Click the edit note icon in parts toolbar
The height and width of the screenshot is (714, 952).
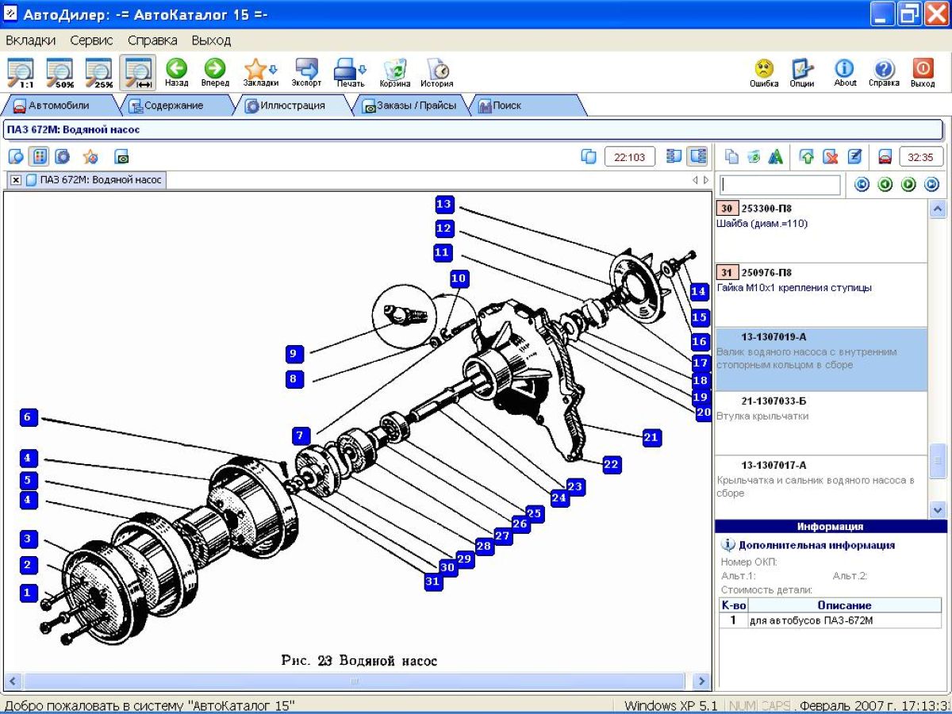(x=854, y=156)
